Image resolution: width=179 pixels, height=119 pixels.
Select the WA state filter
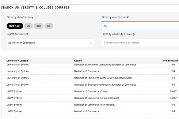click(x=49, y=26)
